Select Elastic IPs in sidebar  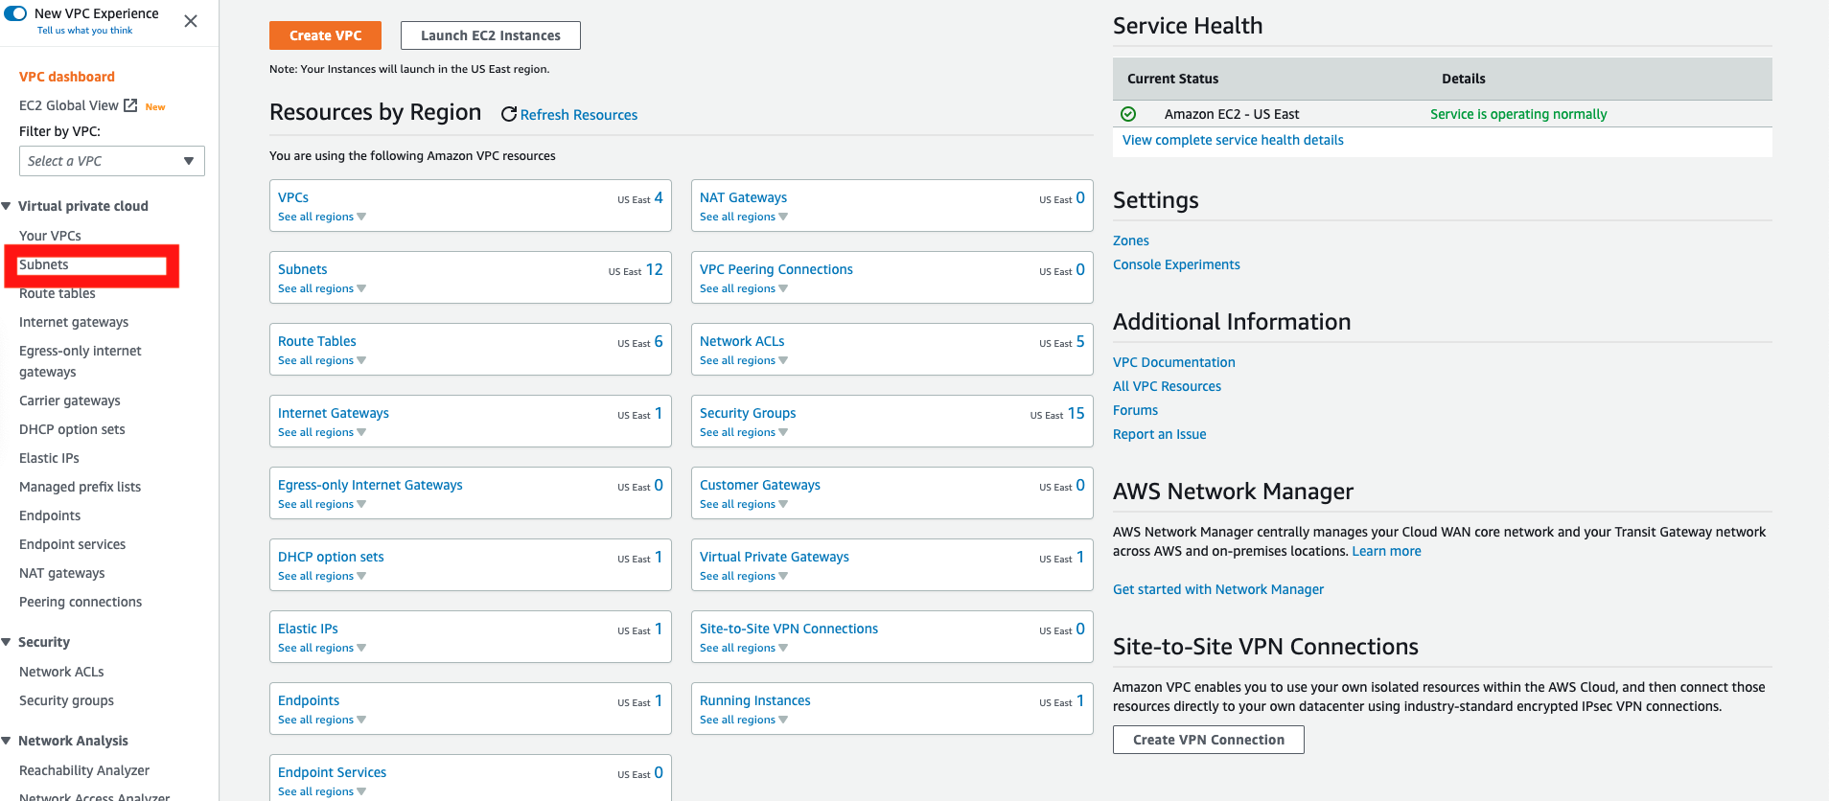pyautogui.click(x=49, y=458)
